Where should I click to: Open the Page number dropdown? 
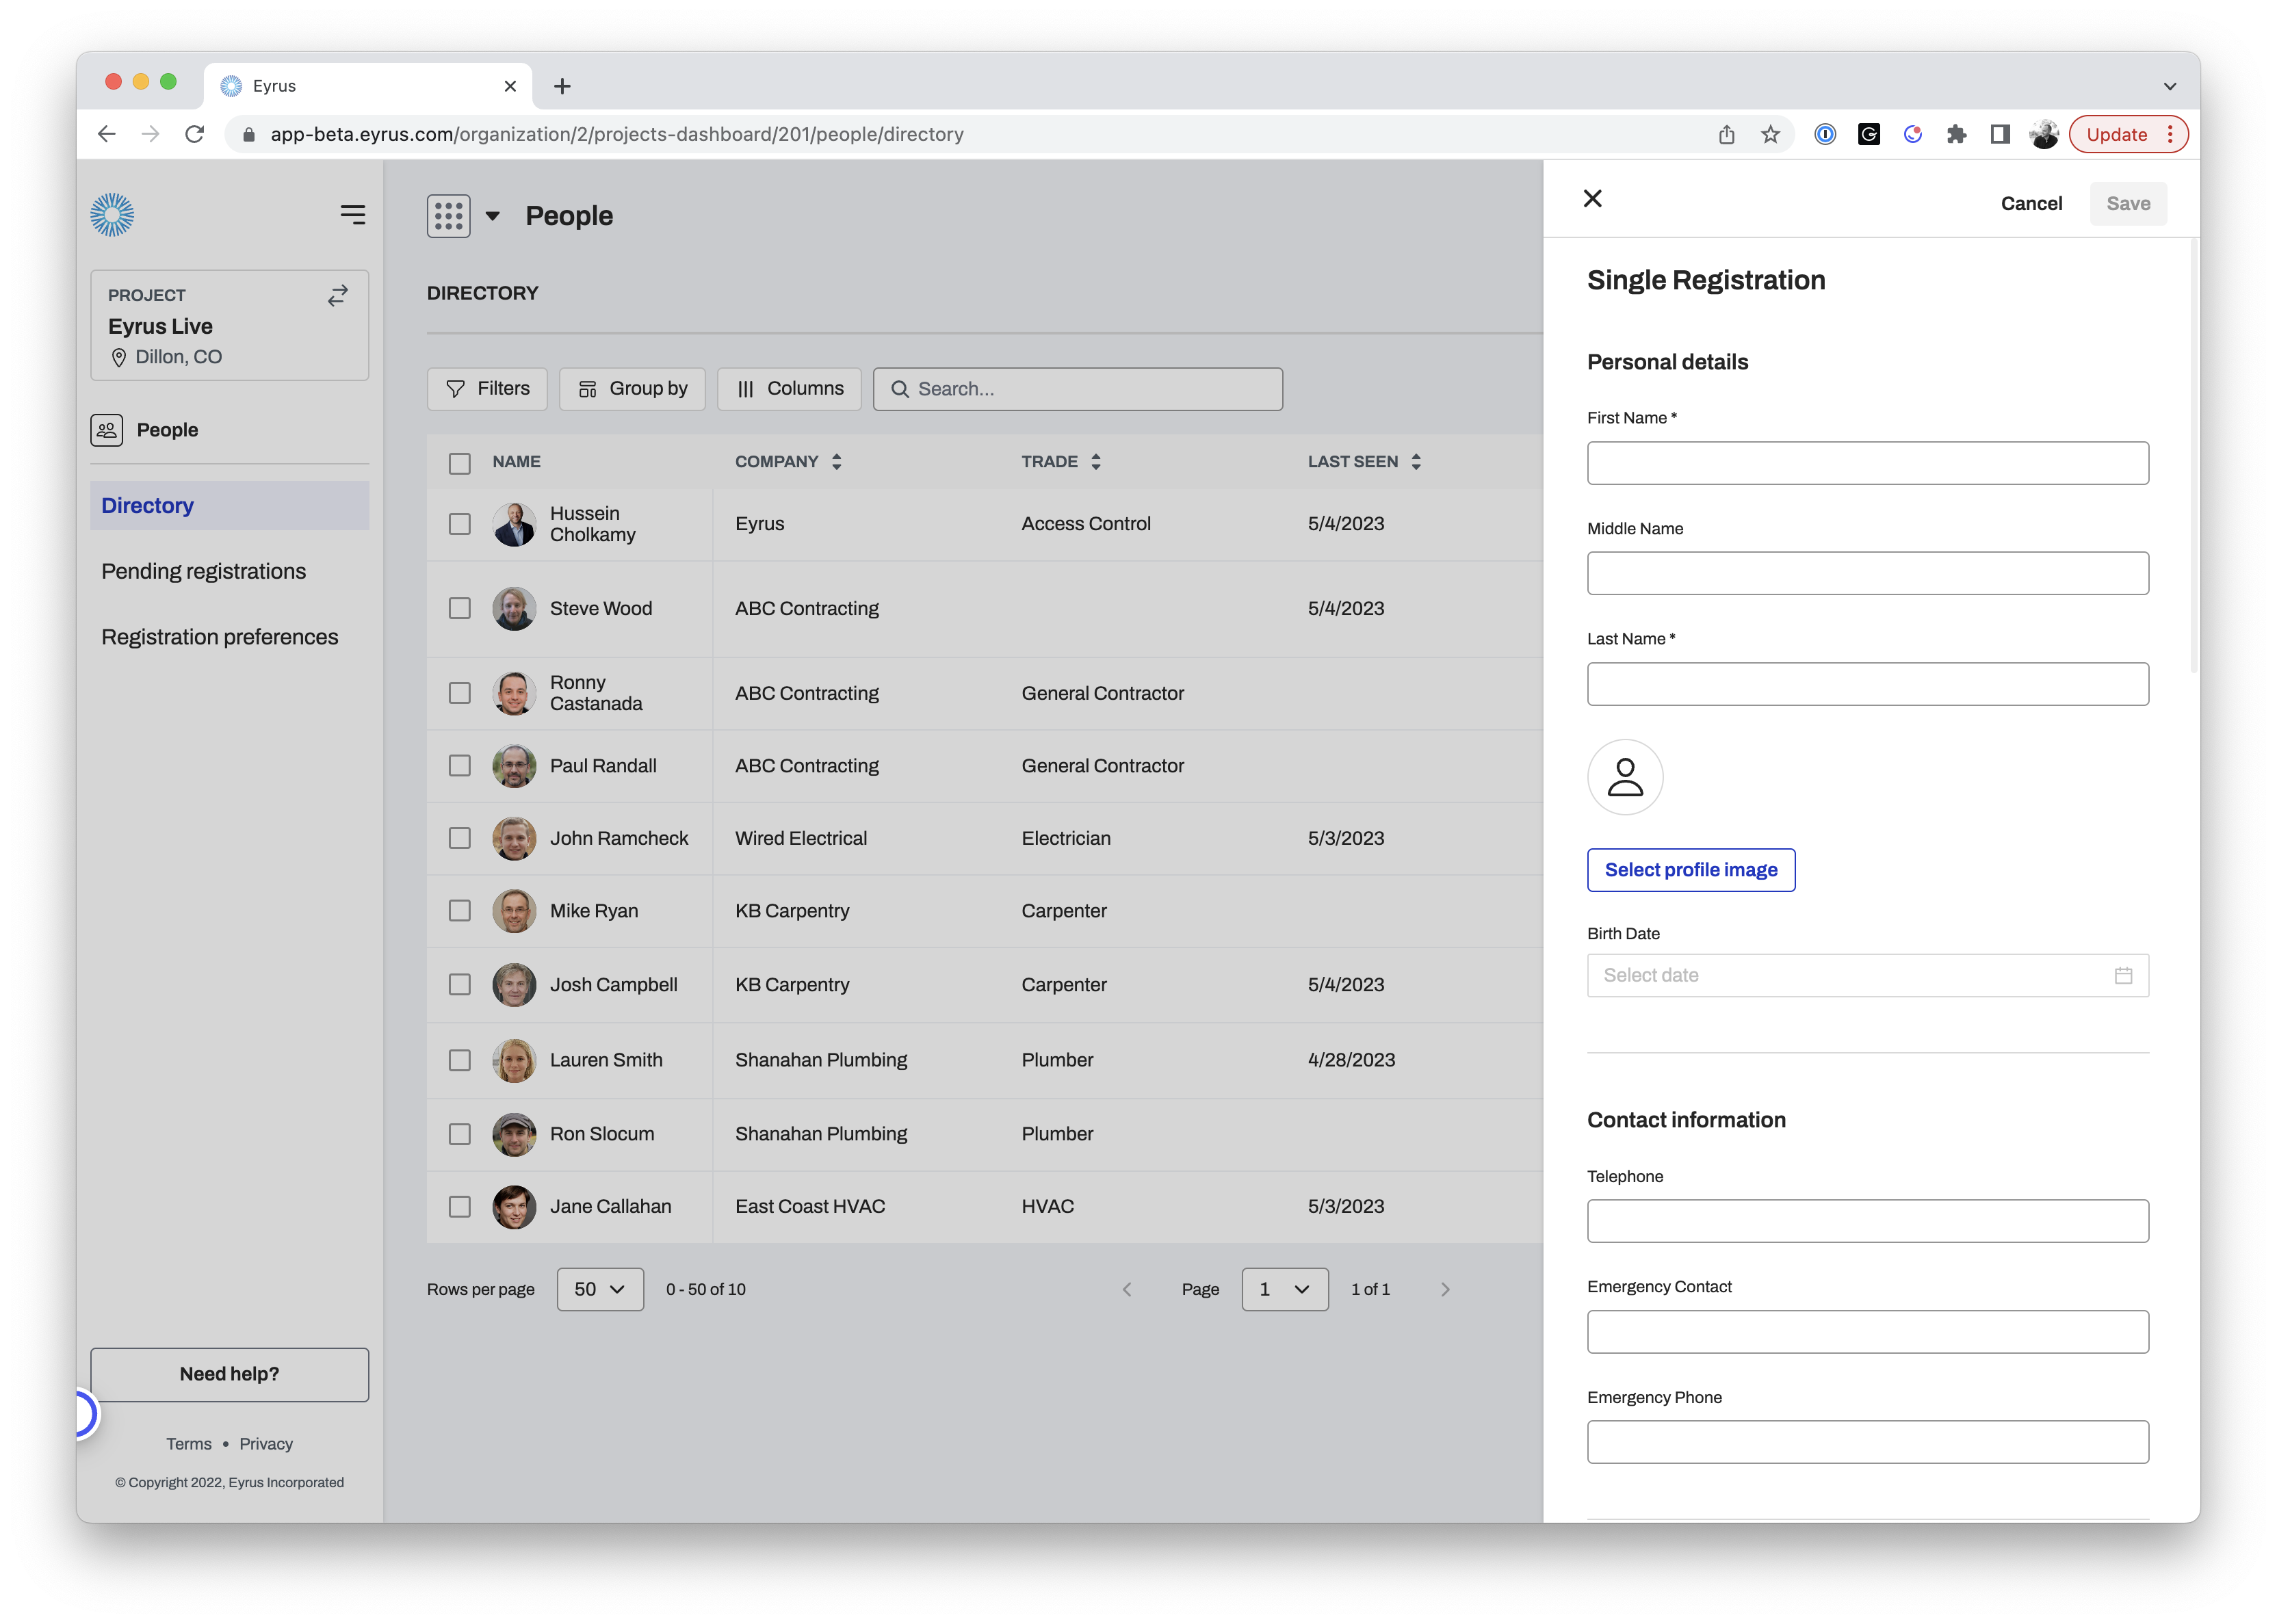pyautogui.click(x=1285, y=1289)
